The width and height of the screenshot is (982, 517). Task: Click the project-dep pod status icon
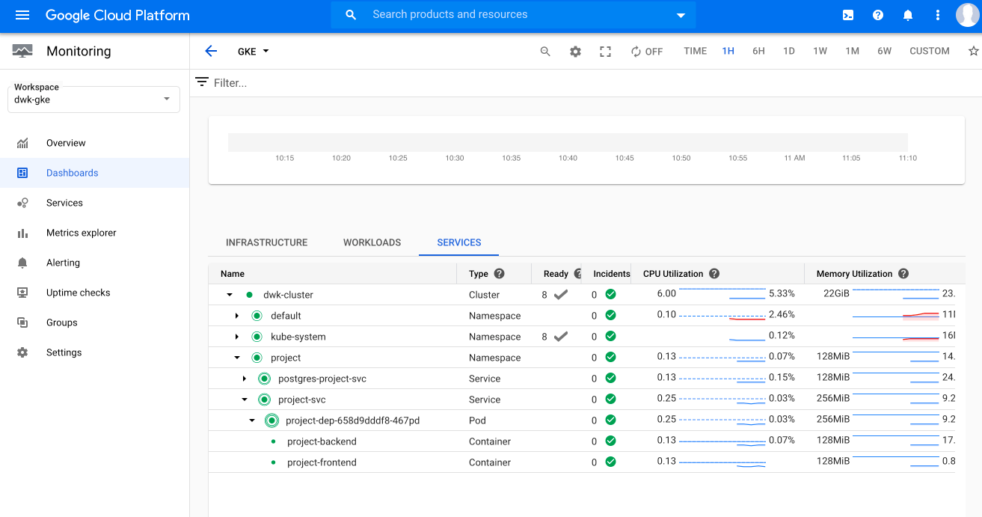[x=271, y=420]
